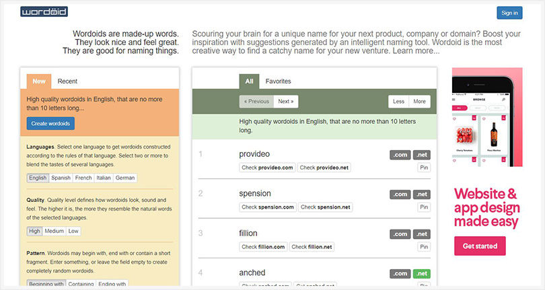
Task: Select High quality level
Action: coord(34,231)
